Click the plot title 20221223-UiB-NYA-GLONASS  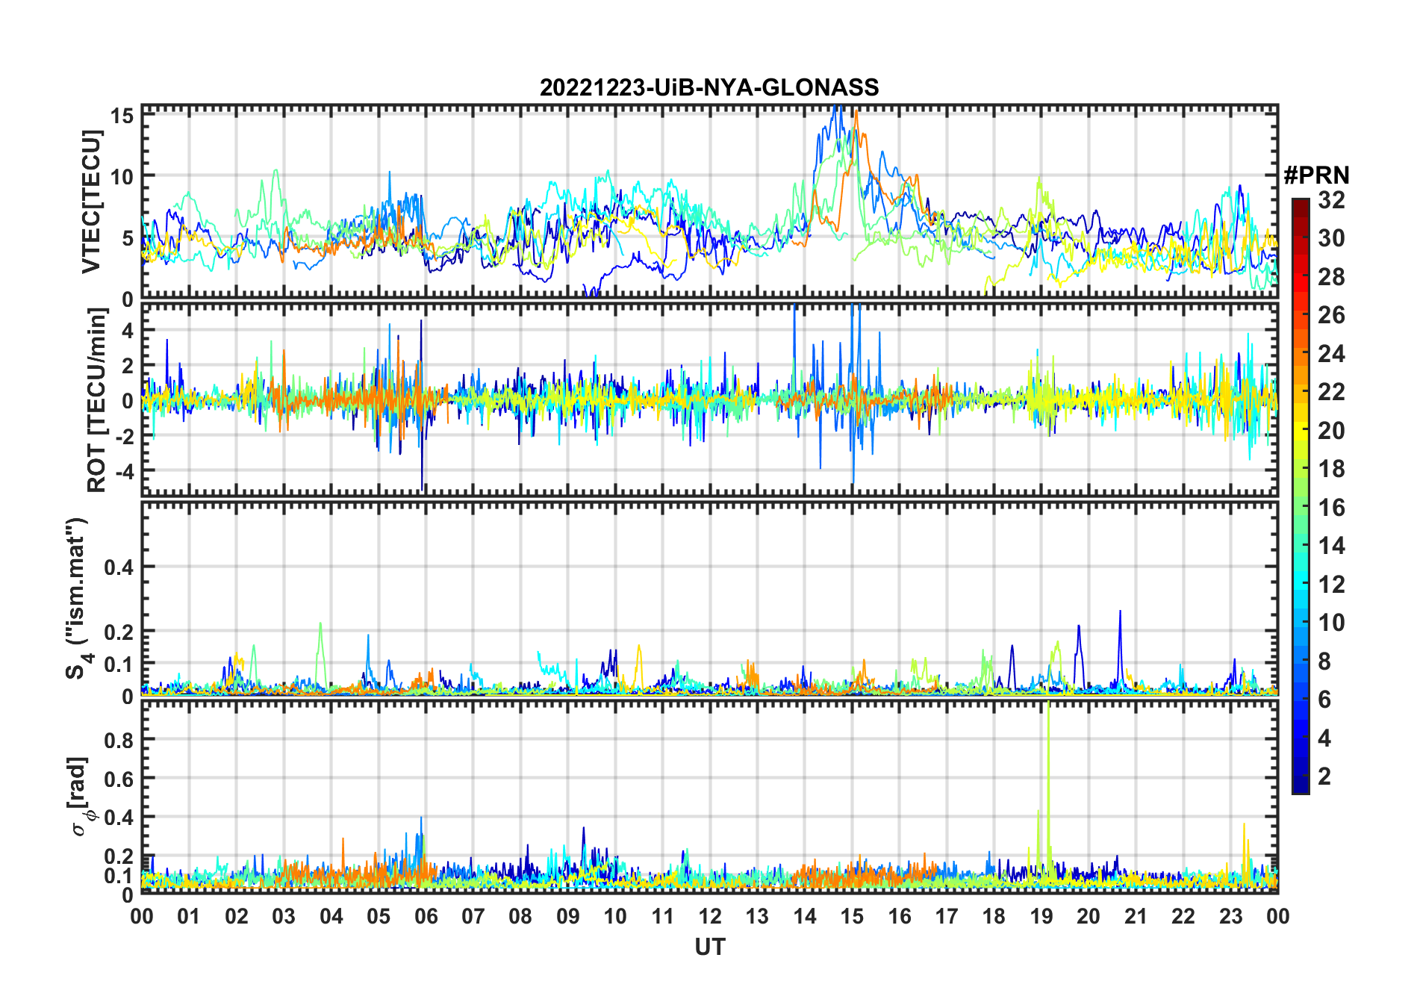709,87
